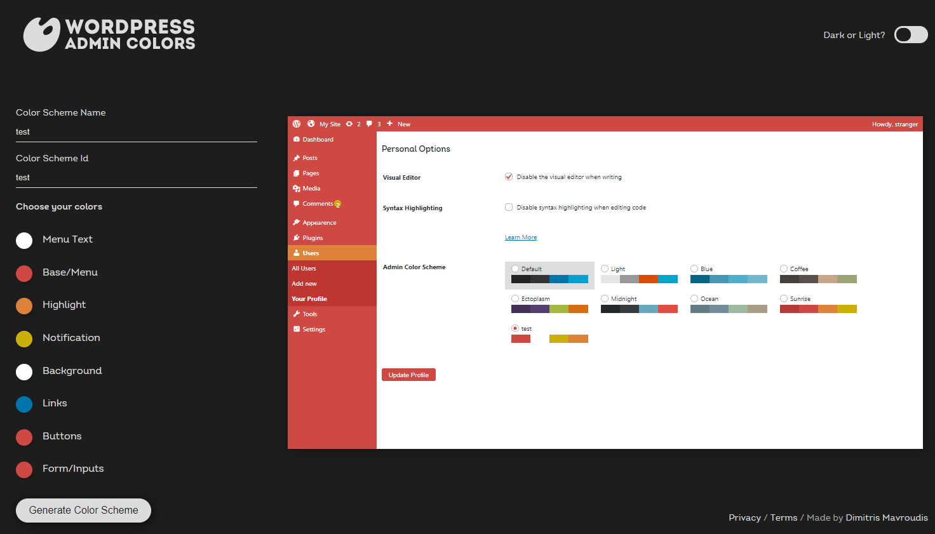Click the WordPress logo in the admin bar
The image size is (935, 534).
point(296,124)
